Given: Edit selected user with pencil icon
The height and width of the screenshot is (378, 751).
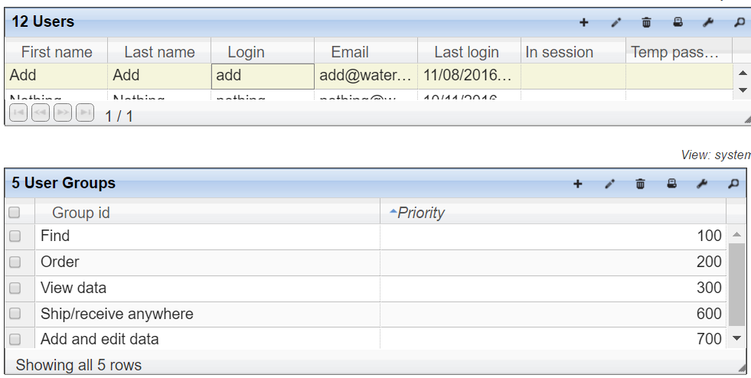Looking at the screenshot, I should click(x=616, y=22).
